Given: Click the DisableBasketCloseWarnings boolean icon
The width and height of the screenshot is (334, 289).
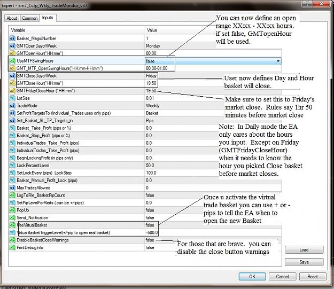Looking at the screenshot, I should click(x=12, y=240).
